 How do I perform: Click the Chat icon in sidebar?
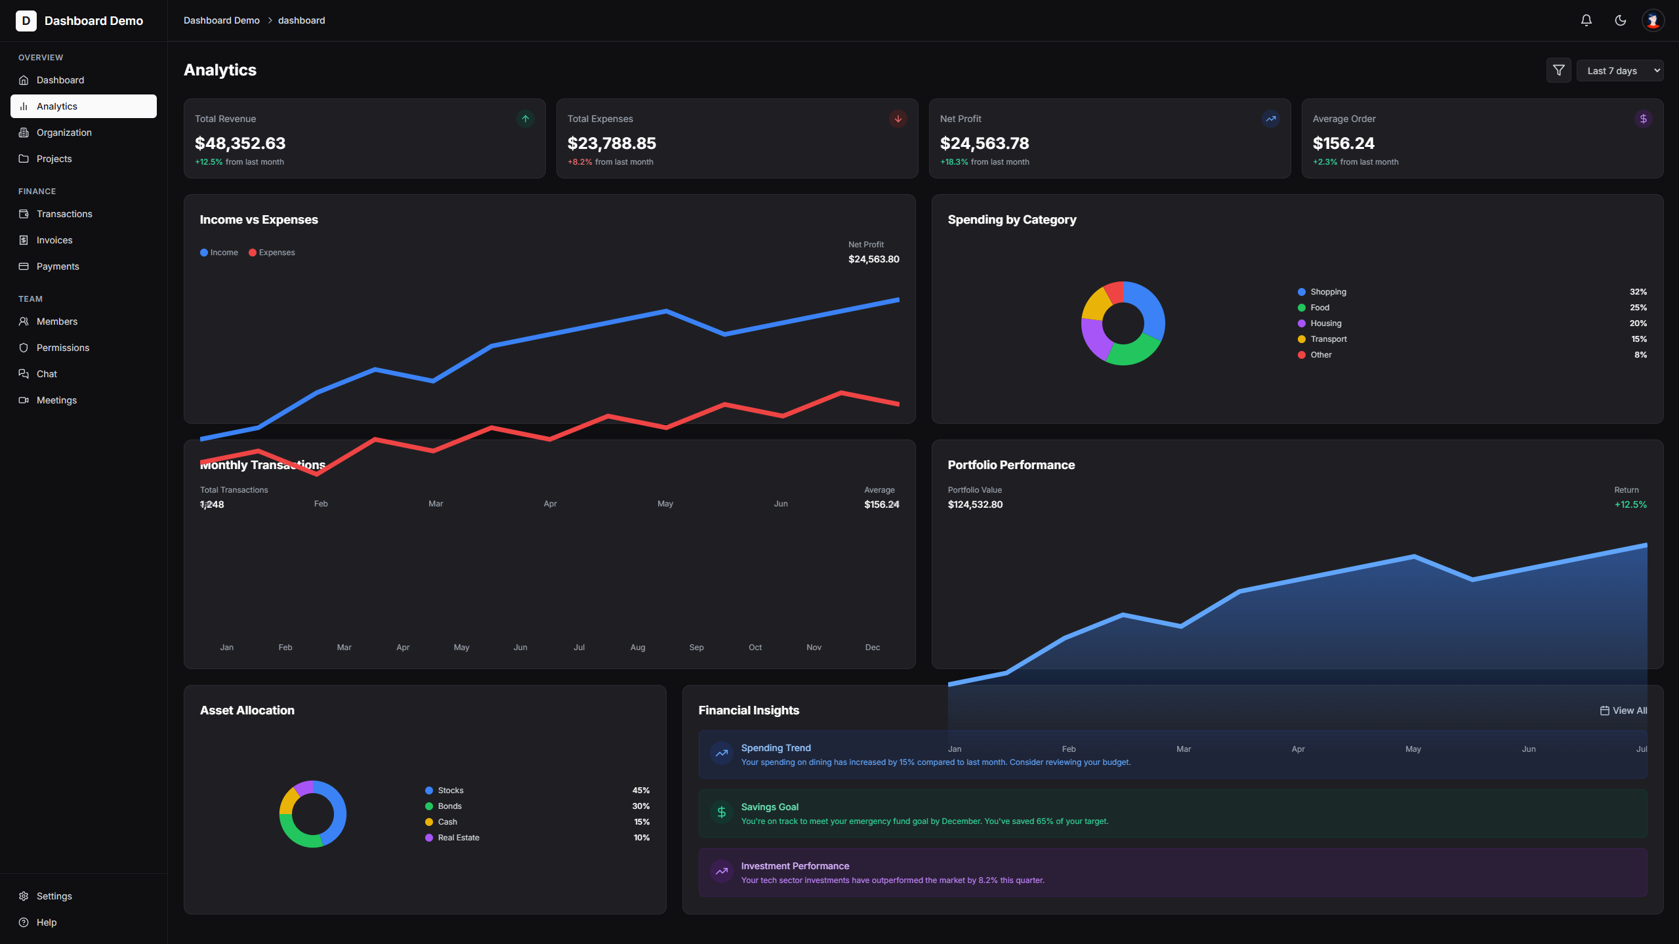click(x=24, y=373)
